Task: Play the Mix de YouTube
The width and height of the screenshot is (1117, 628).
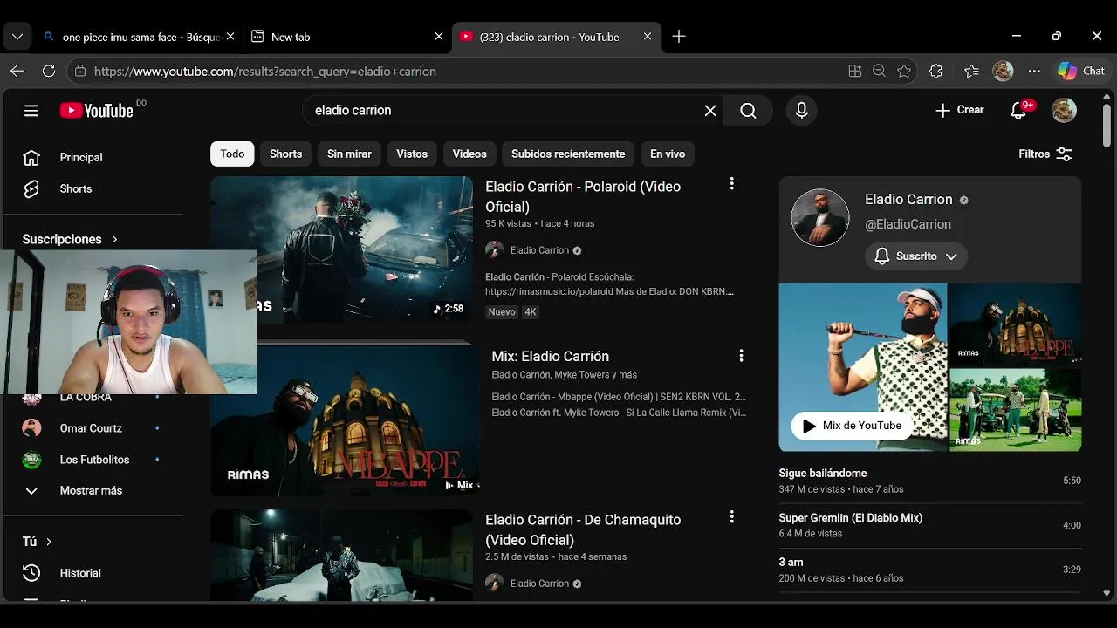Action: (x=851, y=426)
